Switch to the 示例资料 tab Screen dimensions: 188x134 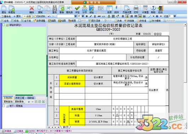click(8, 98)
